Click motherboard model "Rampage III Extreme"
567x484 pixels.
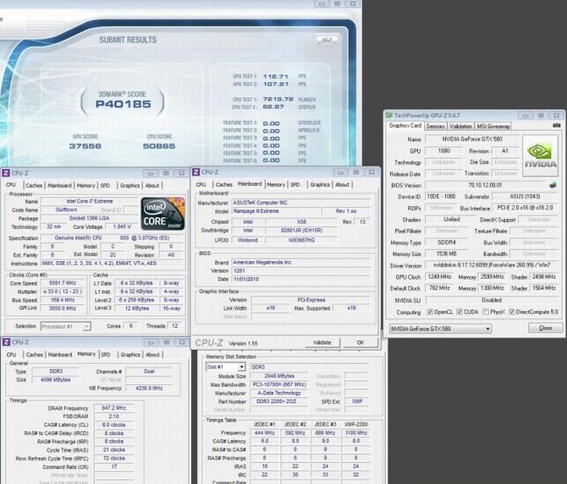pos(256,211)
